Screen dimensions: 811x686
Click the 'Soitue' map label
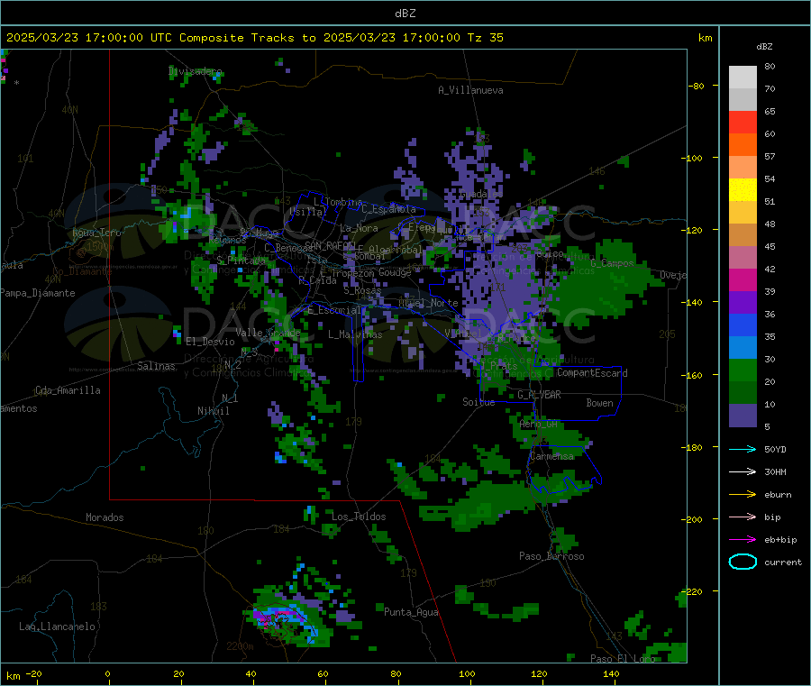[x=478, y=401]
